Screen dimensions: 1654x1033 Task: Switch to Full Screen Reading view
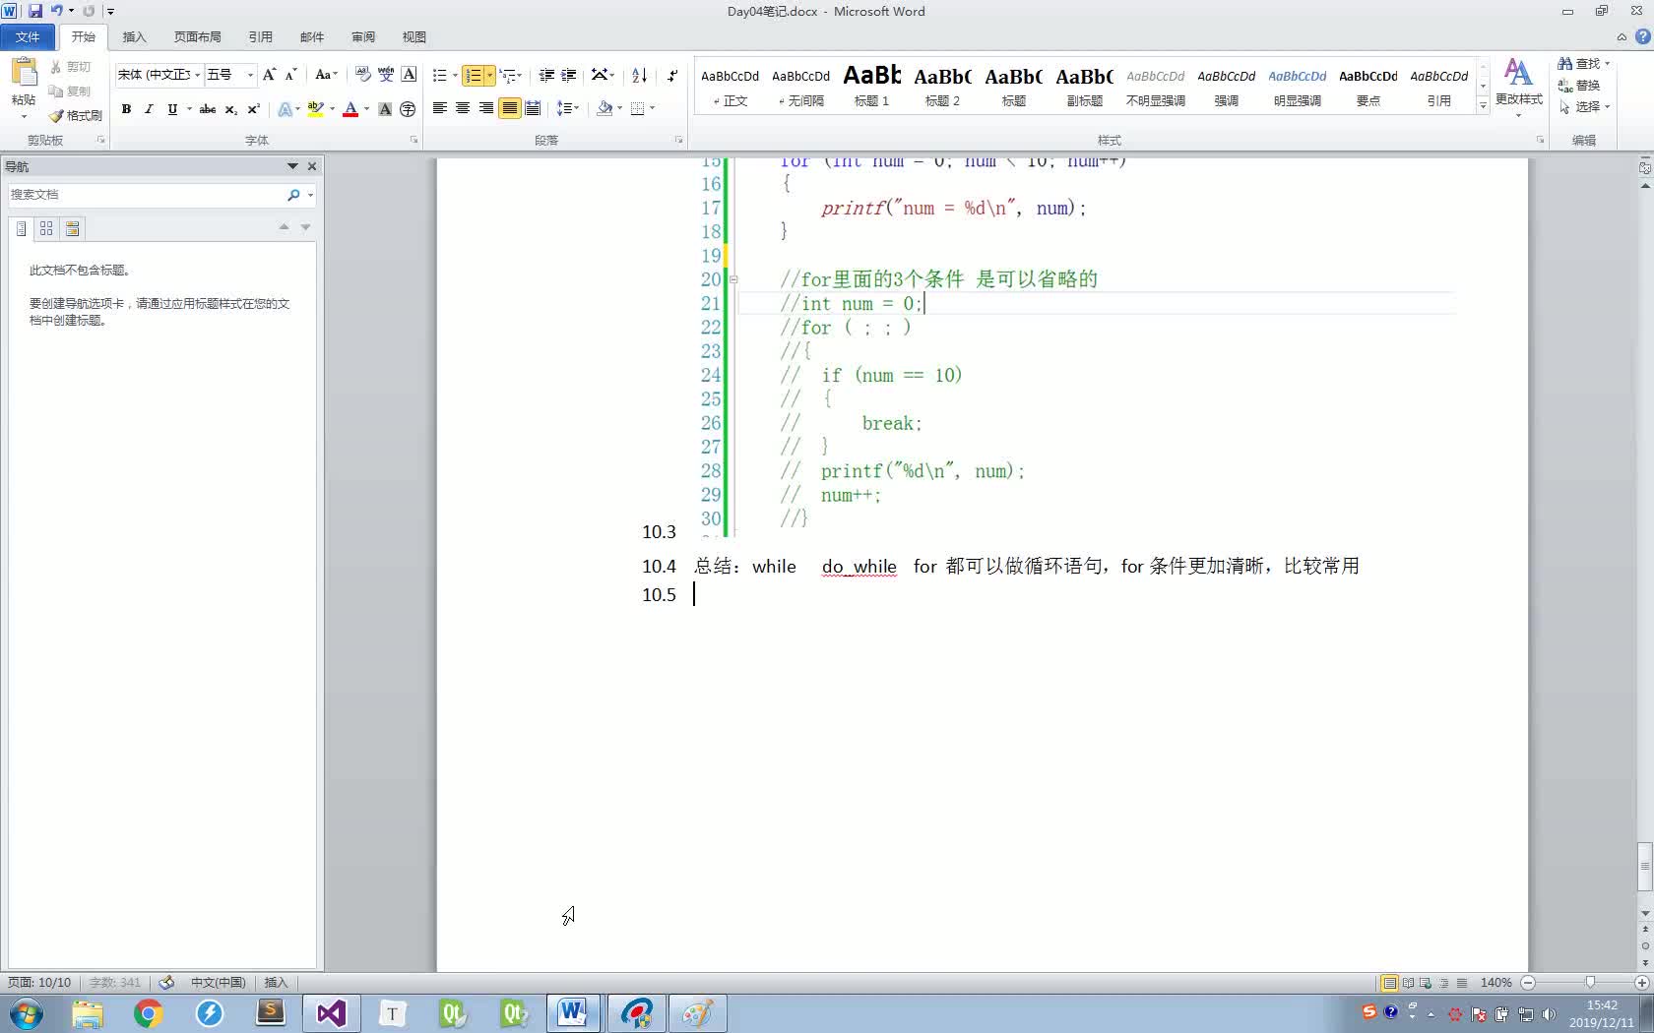(1408, 983)
